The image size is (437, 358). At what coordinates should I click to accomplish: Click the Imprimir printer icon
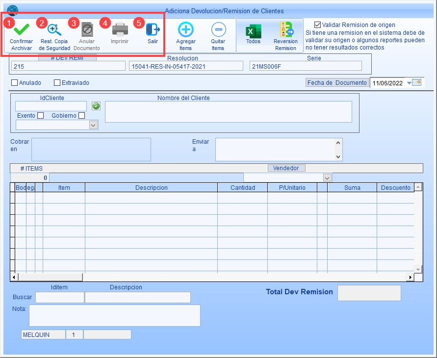tap(120, 29)
